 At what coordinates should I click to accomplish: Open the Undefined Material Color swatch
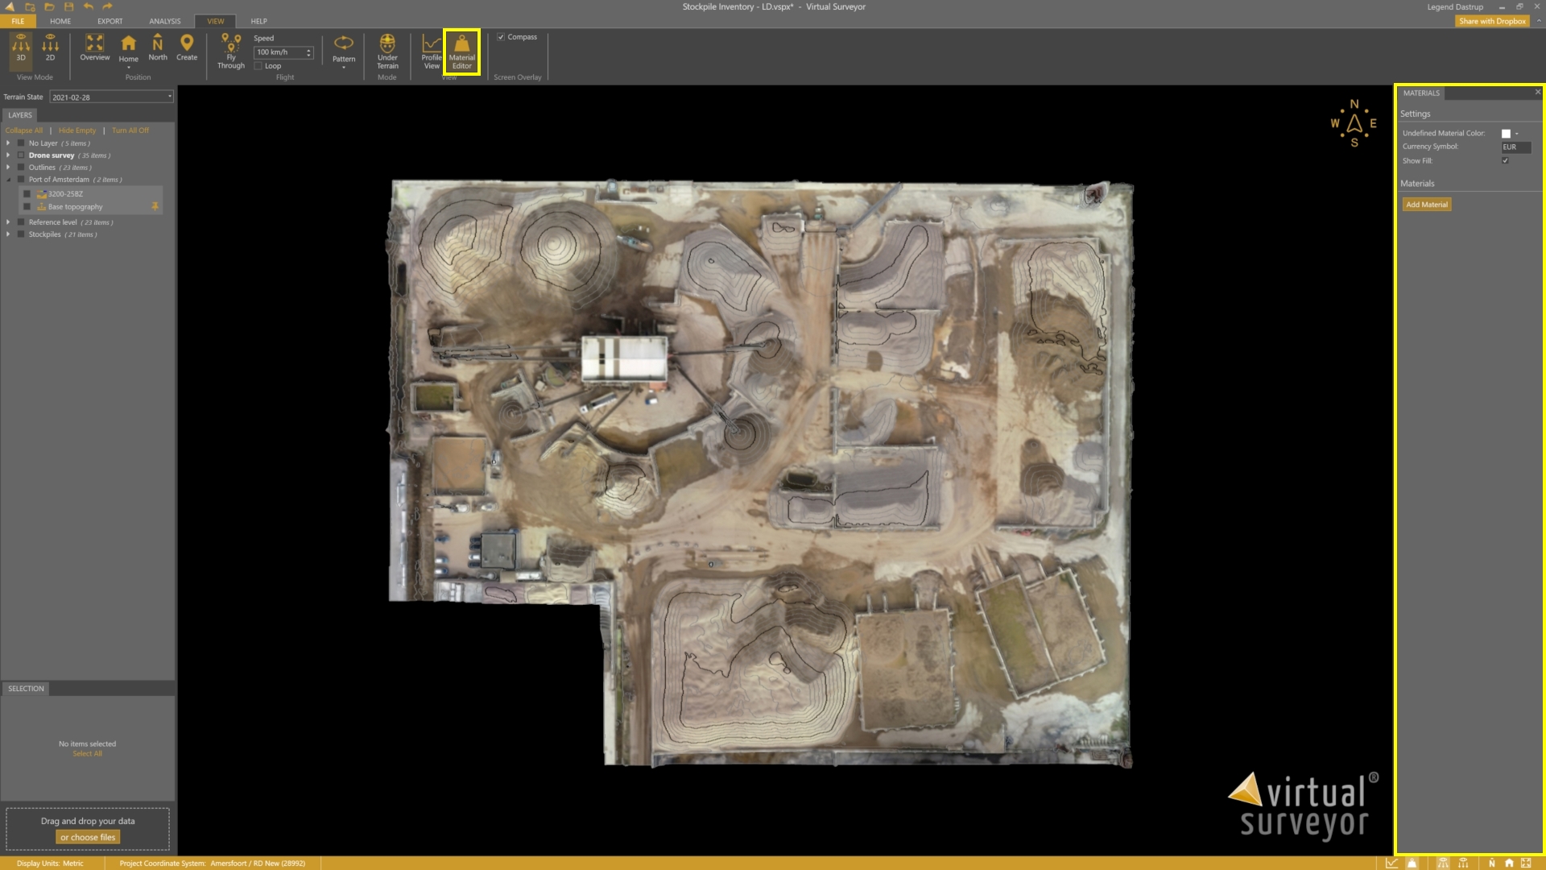(x=1506, y=133)
